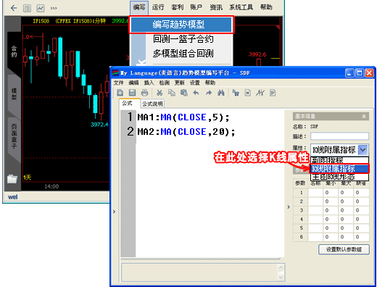The width and height of the screenshot is (377, 287).
Task: Save the formula with the floppy icon
Action: (x=132, y=93)
